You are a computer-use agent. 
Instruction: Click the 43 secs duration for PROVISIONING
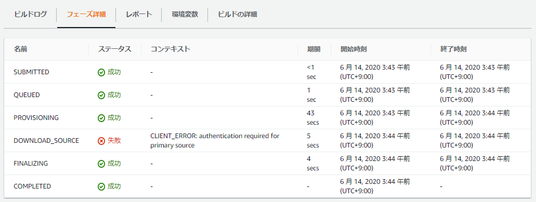tap(313, 118)
